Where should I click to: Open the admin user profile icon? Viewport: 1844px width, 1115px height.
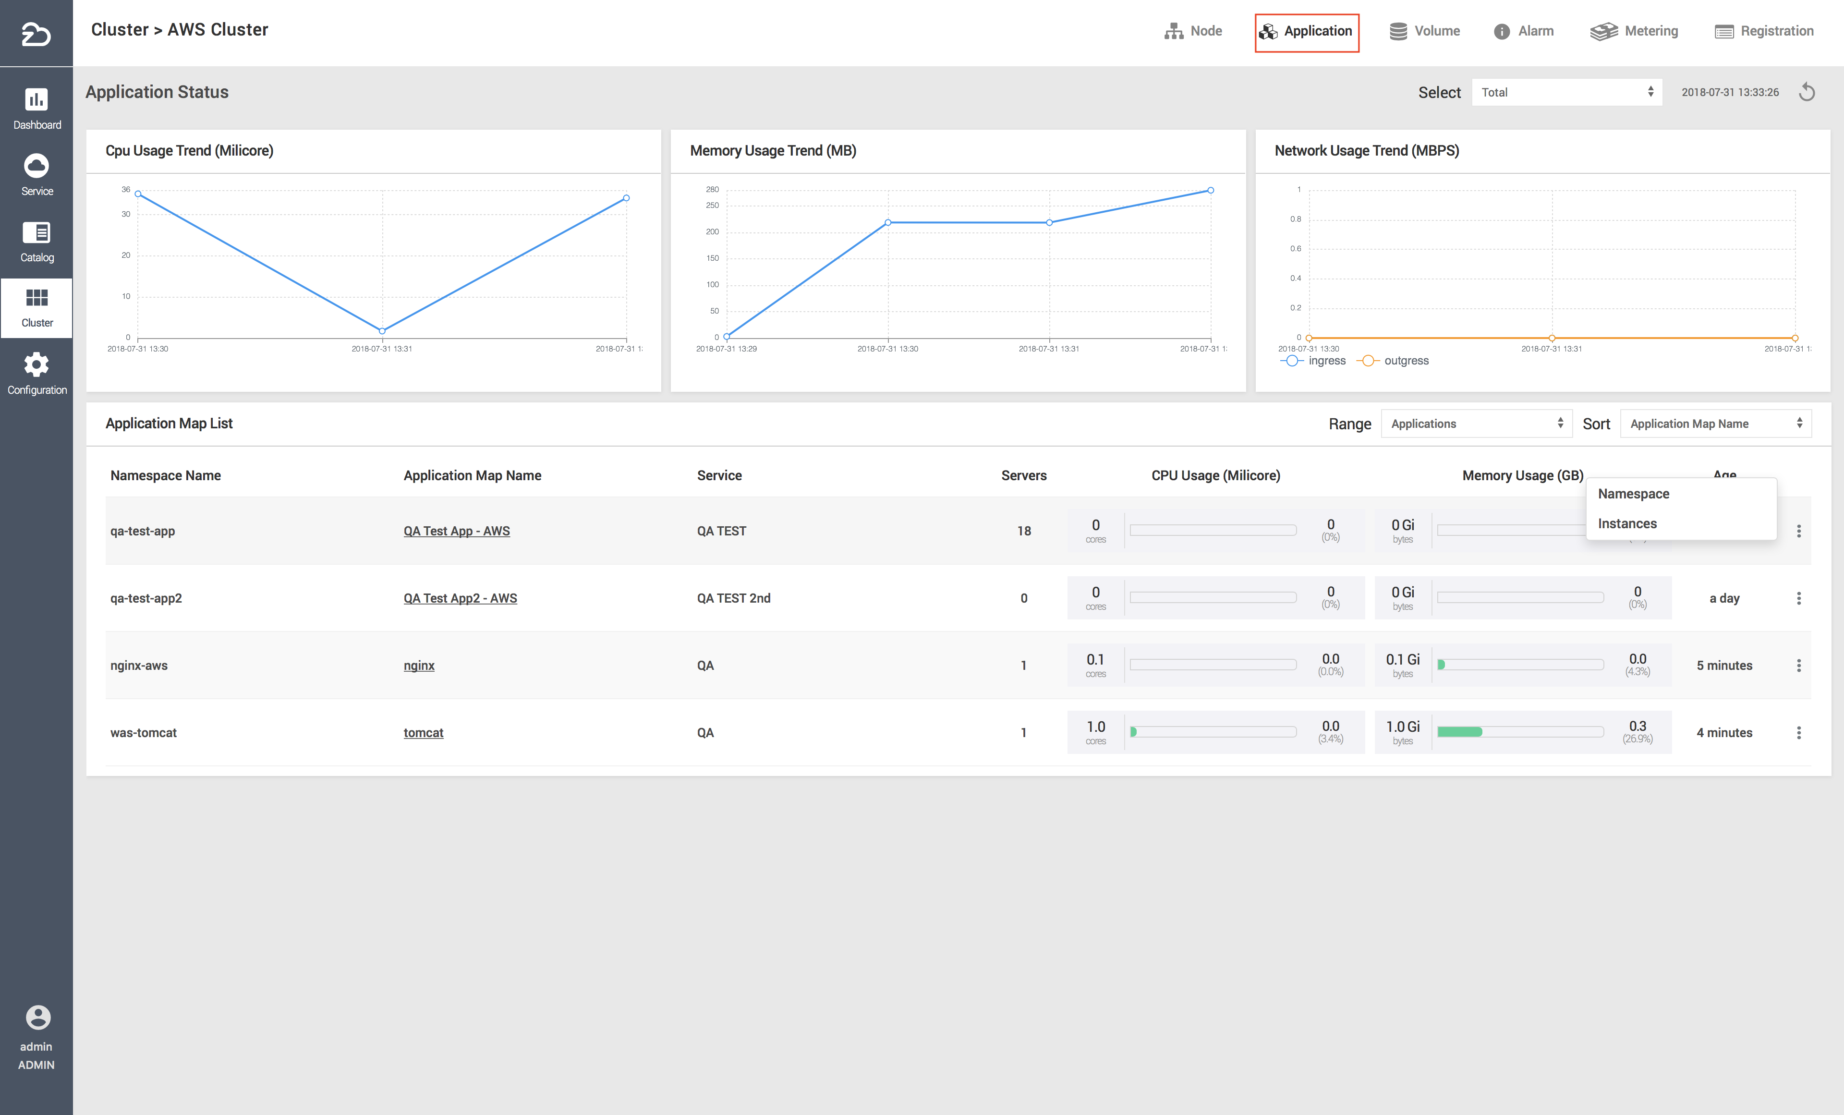click(x=37, y=1017)
